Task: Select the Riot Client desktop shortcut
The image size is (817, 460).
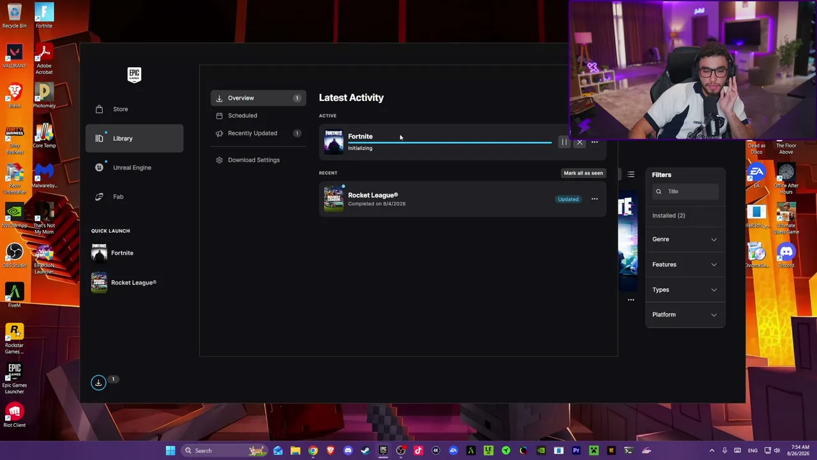Action: coord(14,415)
